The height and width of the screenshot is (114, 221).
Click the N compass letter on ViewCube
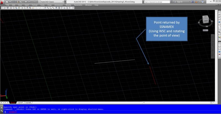coord(207,26)
